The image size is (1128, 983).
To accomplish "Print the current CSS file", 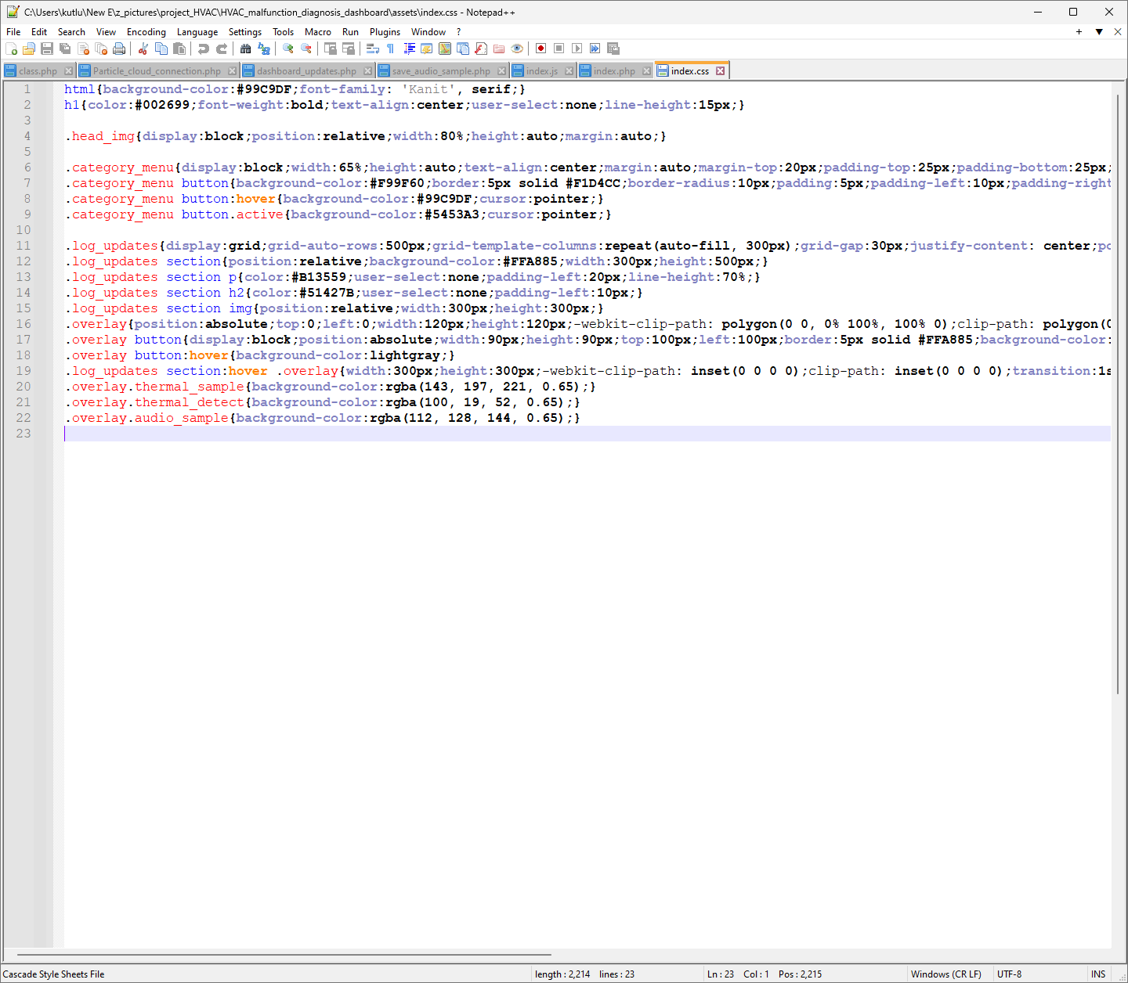I will click(119, 49).
